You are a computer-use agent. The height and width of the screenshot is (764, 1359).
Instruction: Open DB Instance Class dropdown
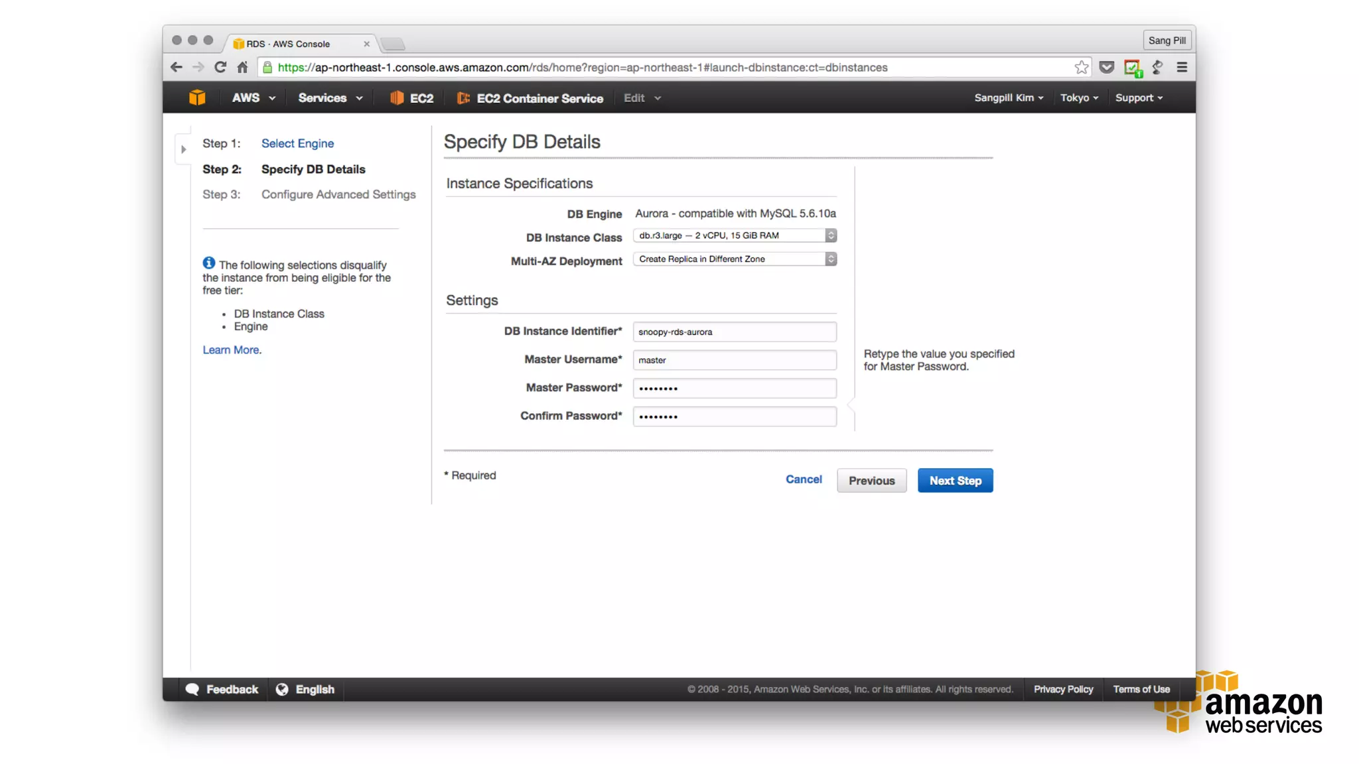coord(734,235)
